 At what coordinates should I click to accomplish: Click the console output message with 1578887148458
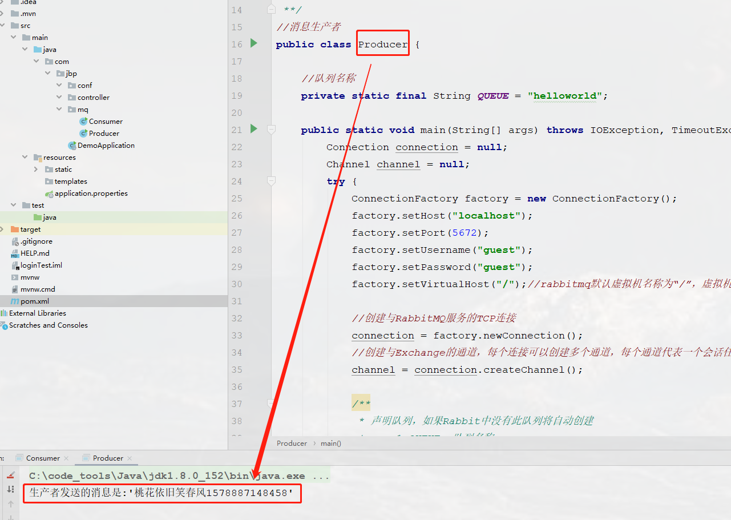[x=161, y=493]
